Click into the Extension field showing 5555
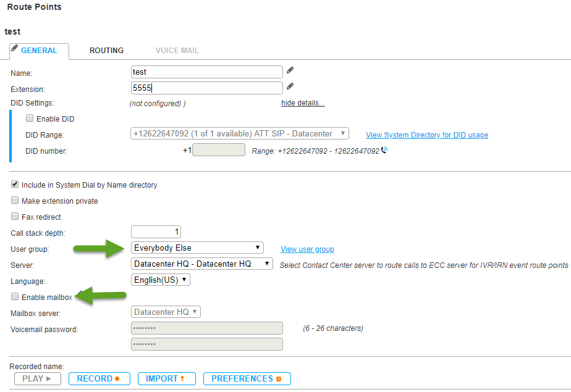The height and width of the screenshot is (392, 571). [207, 88]
